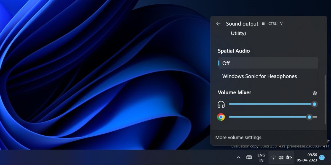
Task: Open the ENG IN language switcher
Action: [x=261, y=157]
